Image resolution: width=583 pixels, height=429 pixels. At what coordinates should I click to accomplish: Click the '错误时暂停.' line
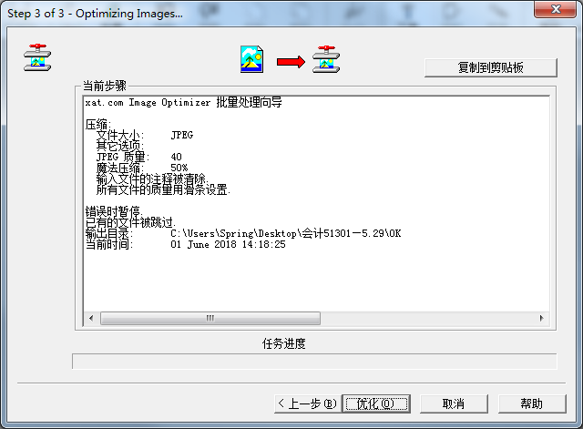click(114, 211)
